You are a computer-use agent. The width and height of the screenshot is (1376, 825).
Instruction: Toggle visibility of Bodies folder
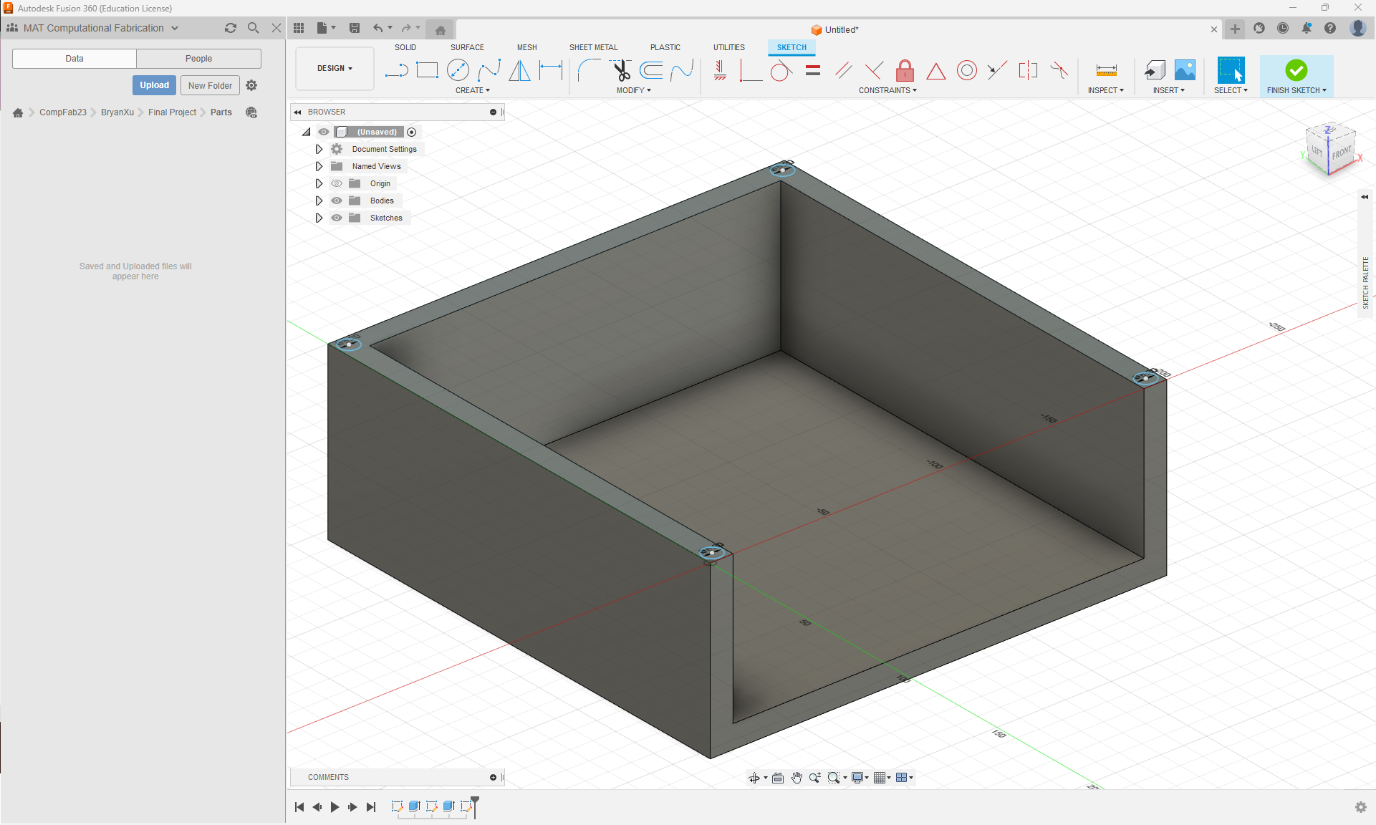337,201
